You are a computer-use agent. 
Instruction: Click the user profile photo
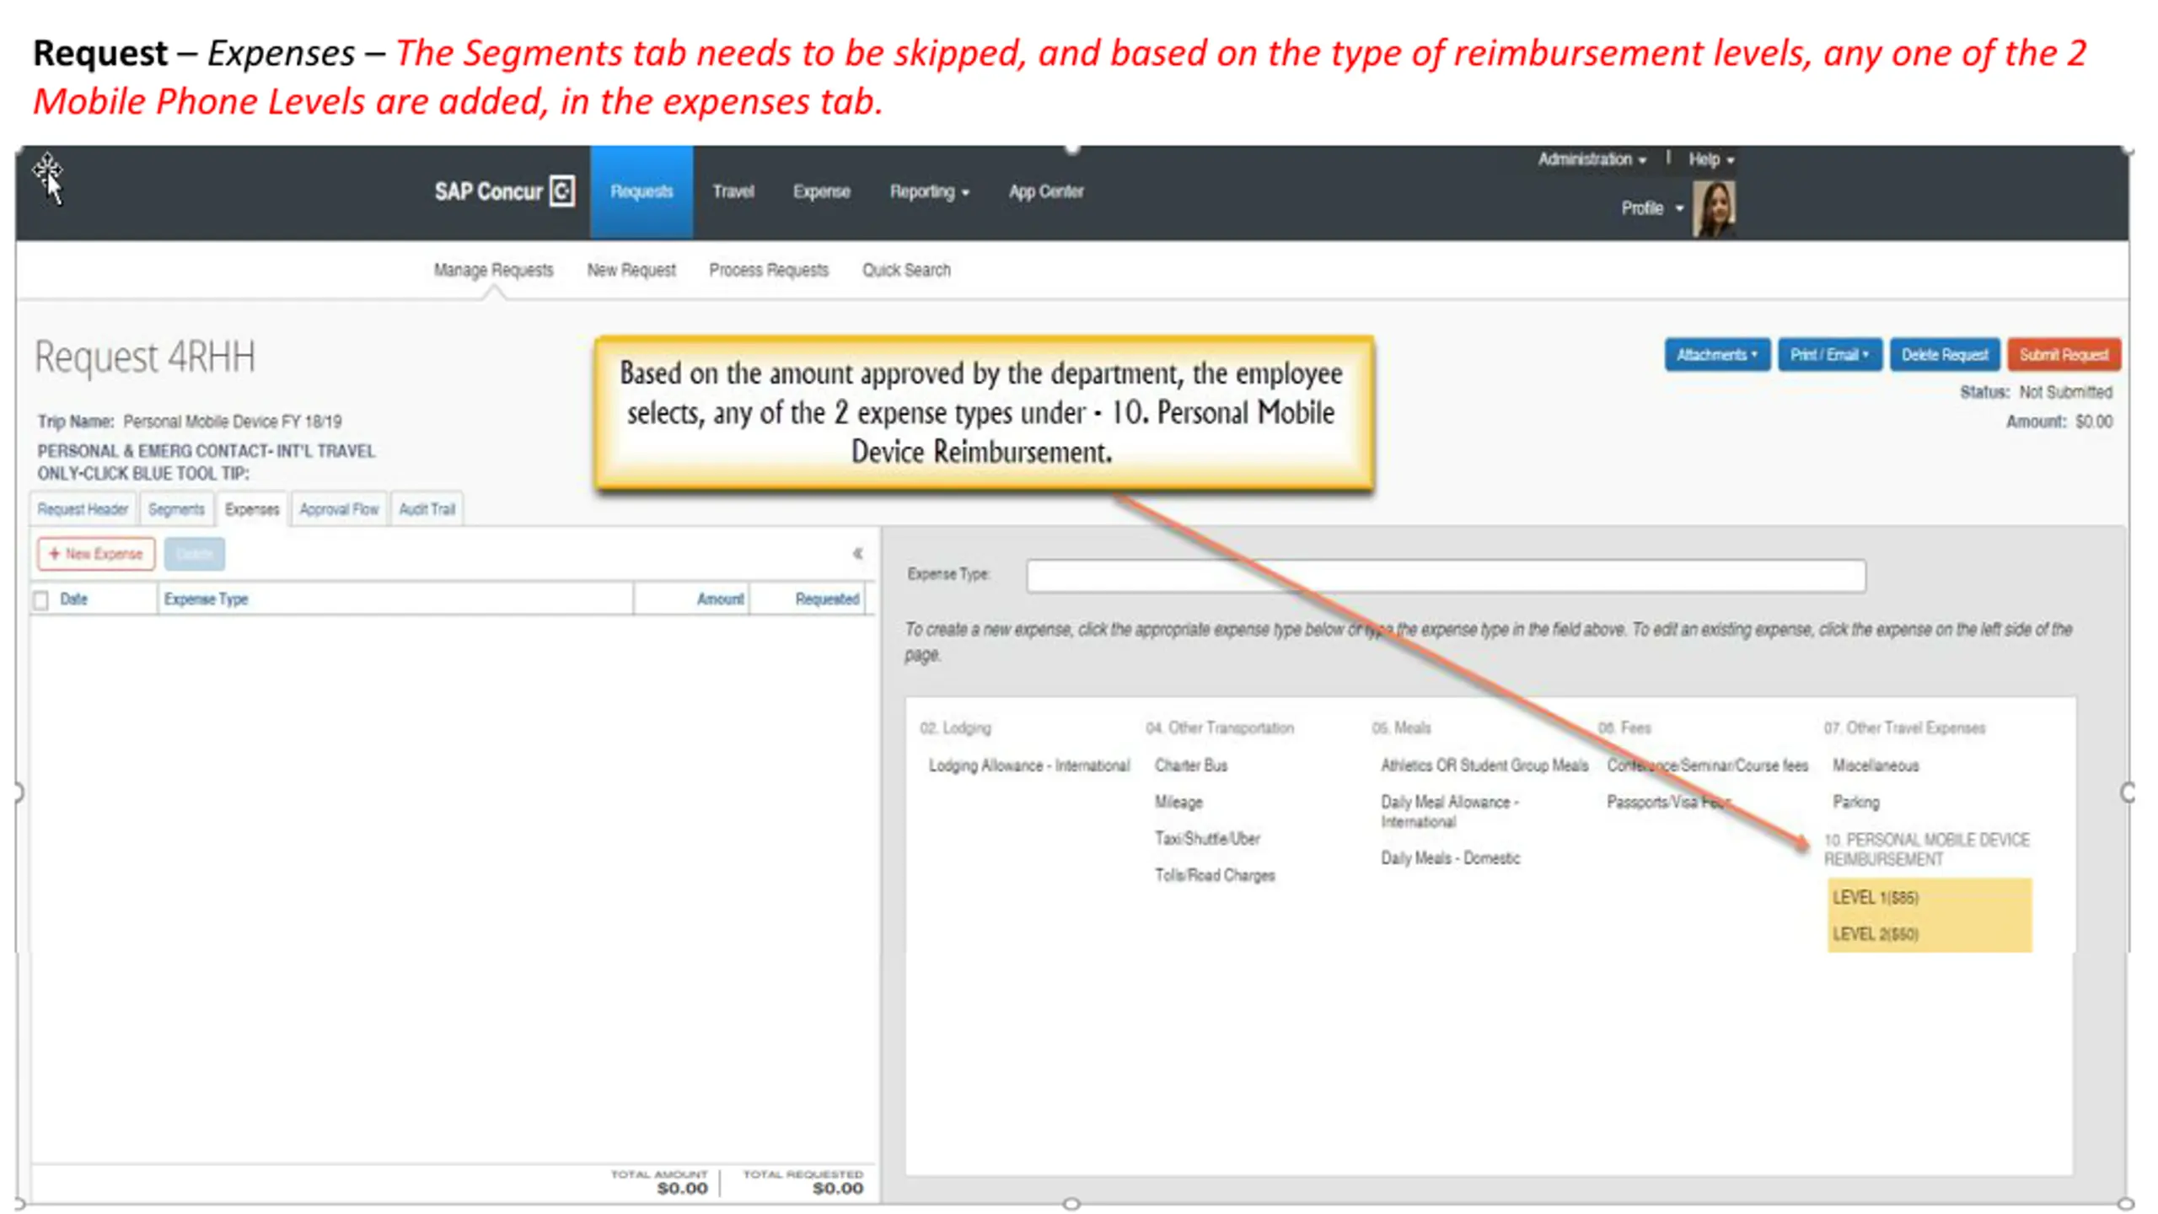1714,208
